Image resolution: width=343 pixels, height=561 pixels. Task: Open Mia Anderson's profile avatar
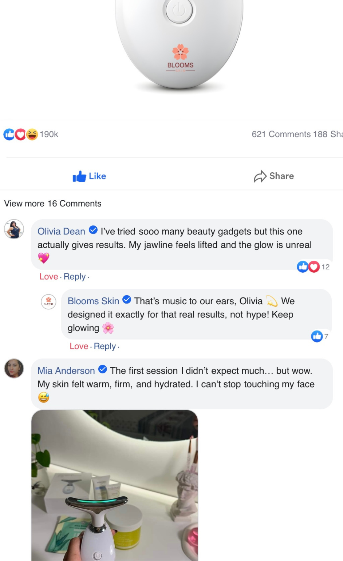pos(14,368)
